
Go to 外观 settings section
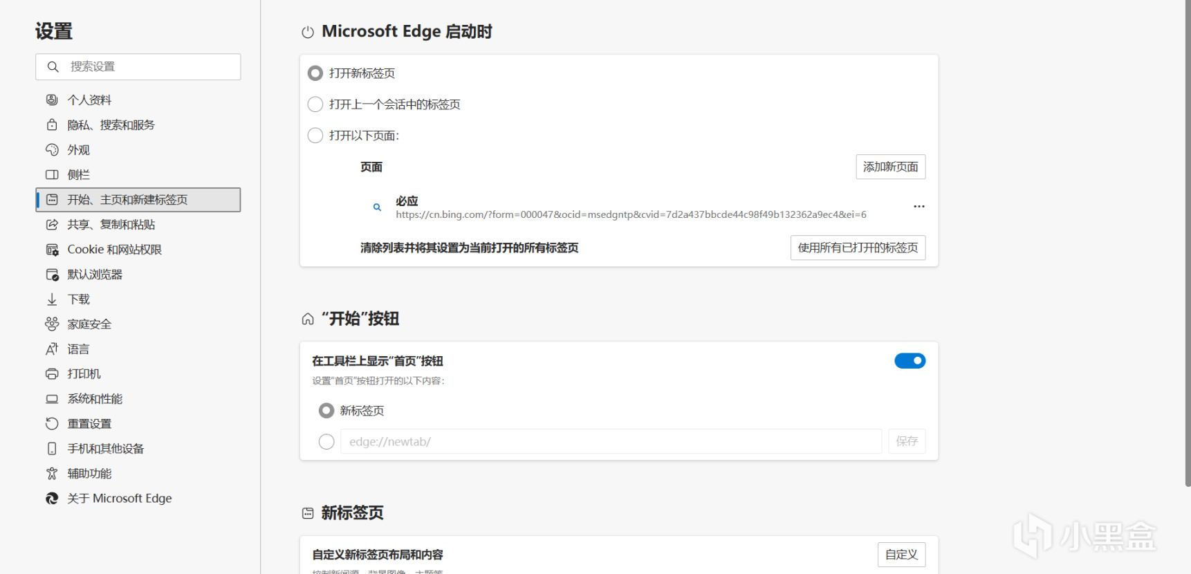(x=138, y=149)
